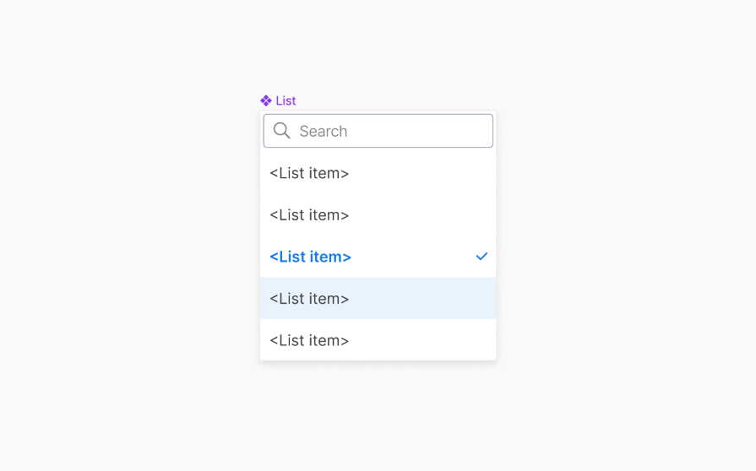756x471 pixels.
Task: Click empty row space right of second item
Action: point(422,215)
